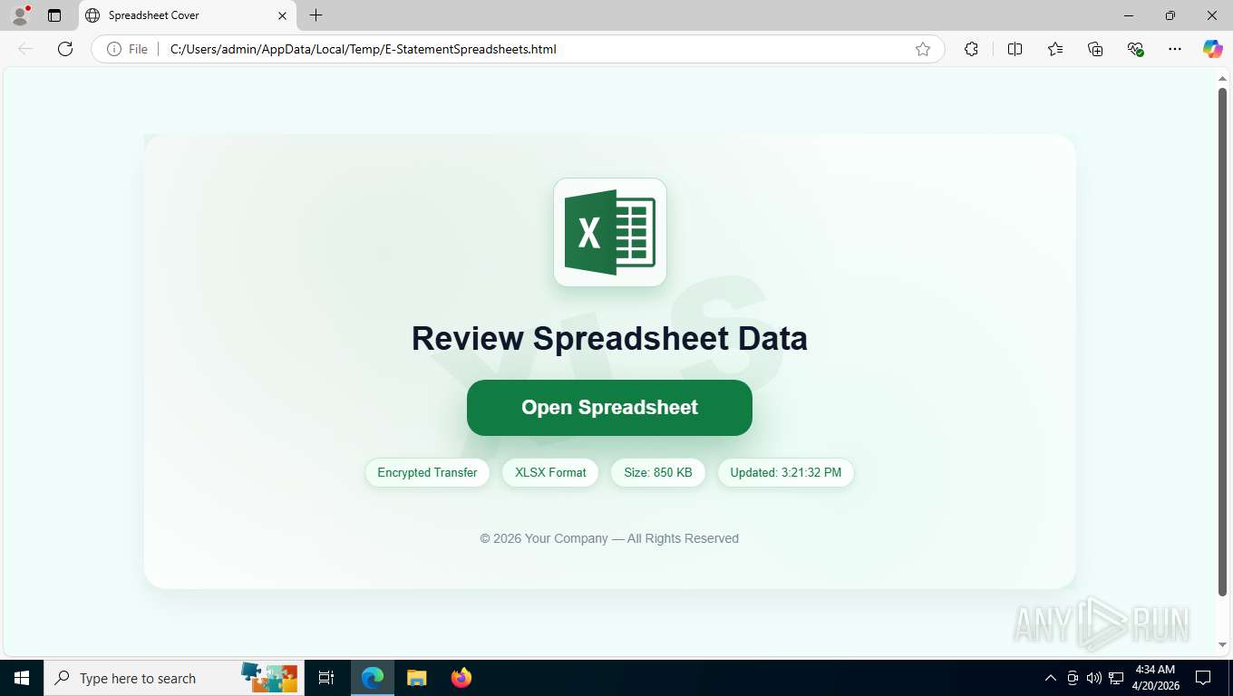Click the Open Spreadsheet button
Screen dimensions: 1233x696
coord(609,408)
